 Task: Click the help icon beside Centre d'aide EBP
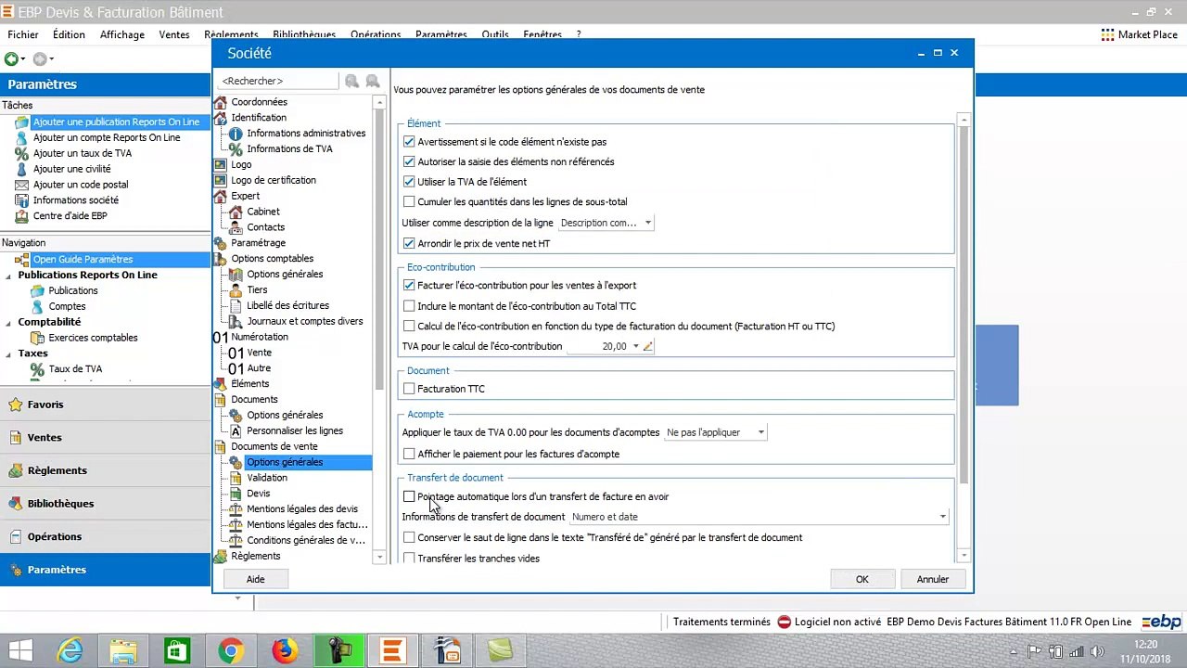coord(22,216)
